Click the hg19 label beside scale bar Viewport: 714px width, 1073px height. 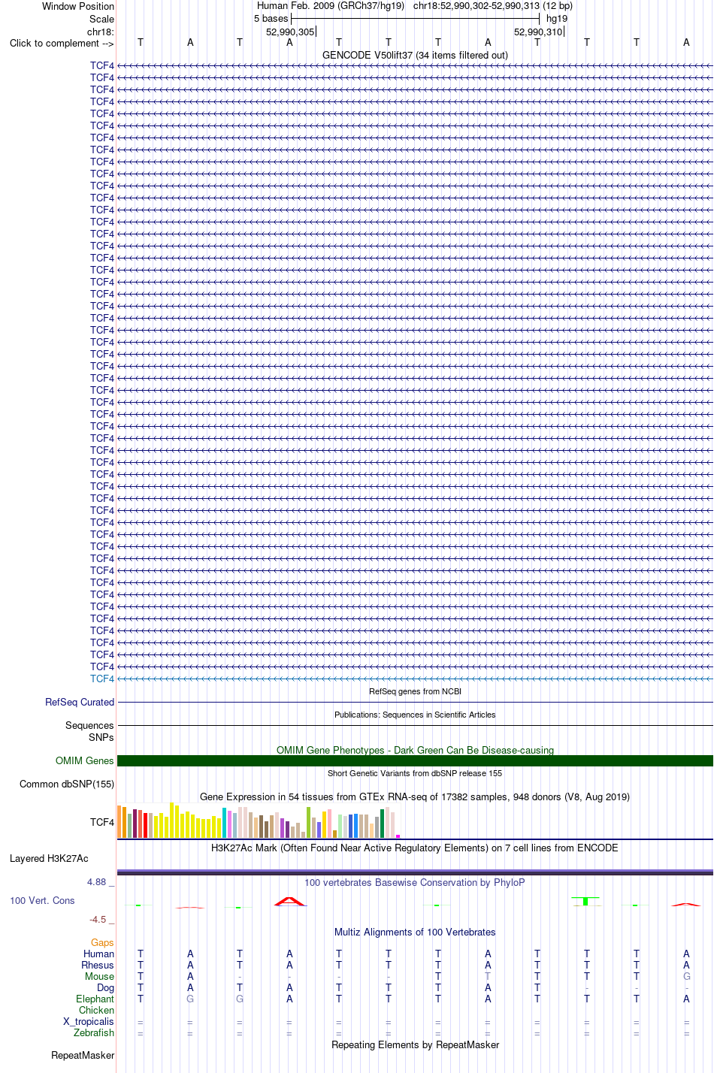click(x=557, y=19)
